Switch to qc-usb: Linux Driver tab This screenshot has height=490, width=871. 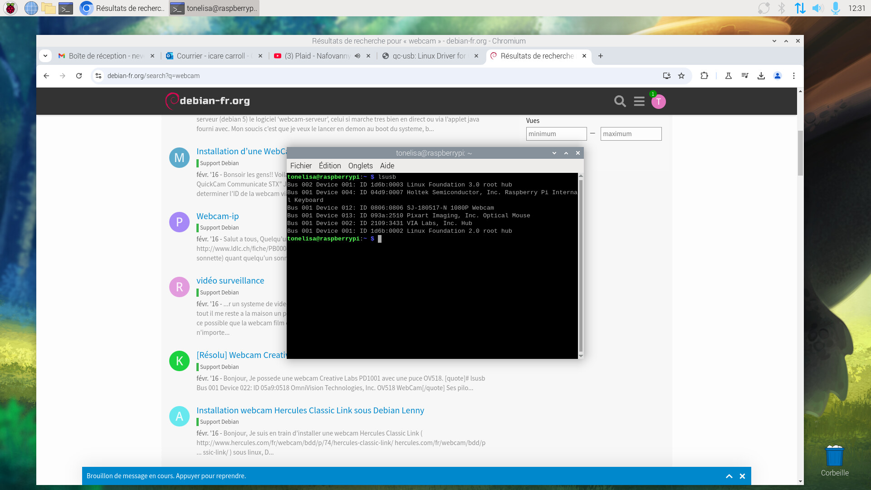pyautogui.click(x=429, y=56)
